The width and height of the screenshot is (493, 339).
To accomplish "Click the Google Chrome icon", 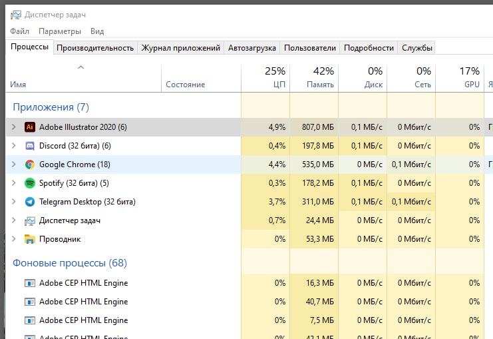I will pos(30,165).
